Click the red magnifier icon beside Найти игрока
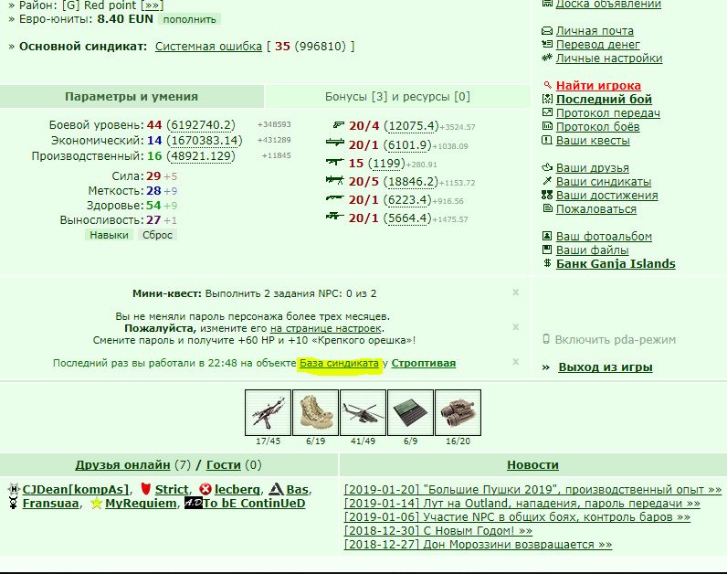 (x=547, y=85)
